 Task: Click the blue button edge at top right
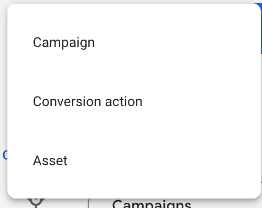(x=260, y=28)
